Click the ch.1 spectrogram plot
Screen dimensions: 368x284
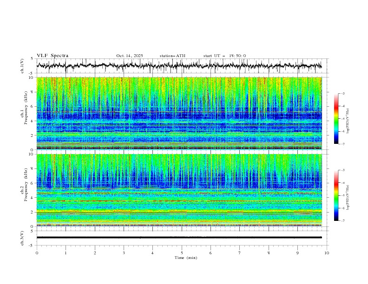pos(179,113)
